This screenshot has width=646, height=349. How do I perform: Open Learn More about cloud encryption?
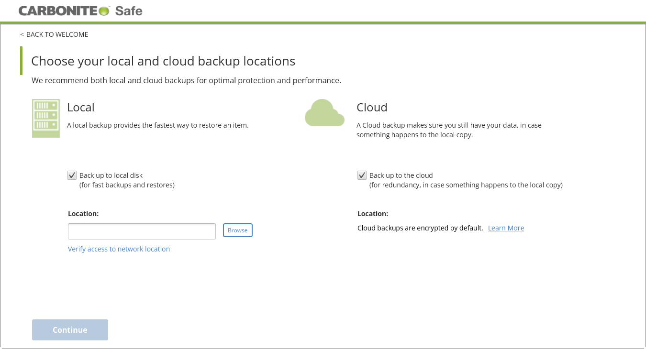click(506, 228)
